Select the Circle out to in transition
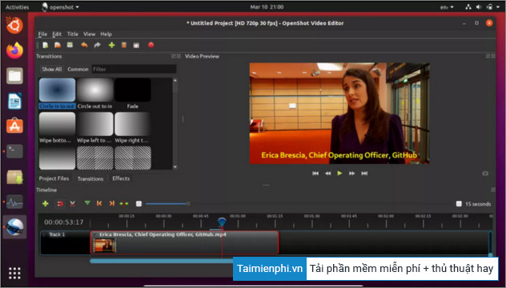Screen dimensions: 506x288 pyautogui.click(x=94, y=94)
